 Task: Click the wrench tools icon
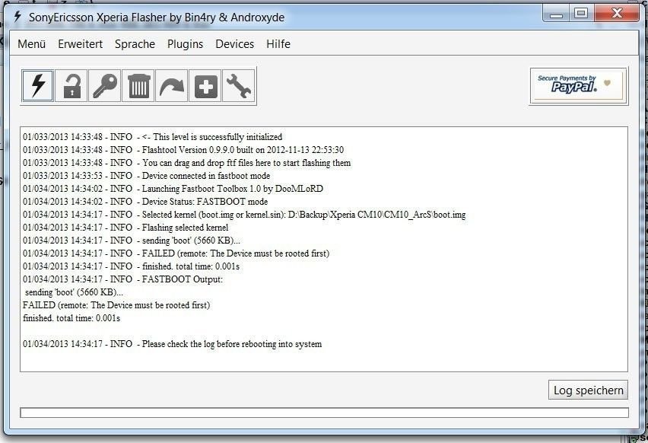click(x=239, y=85)
